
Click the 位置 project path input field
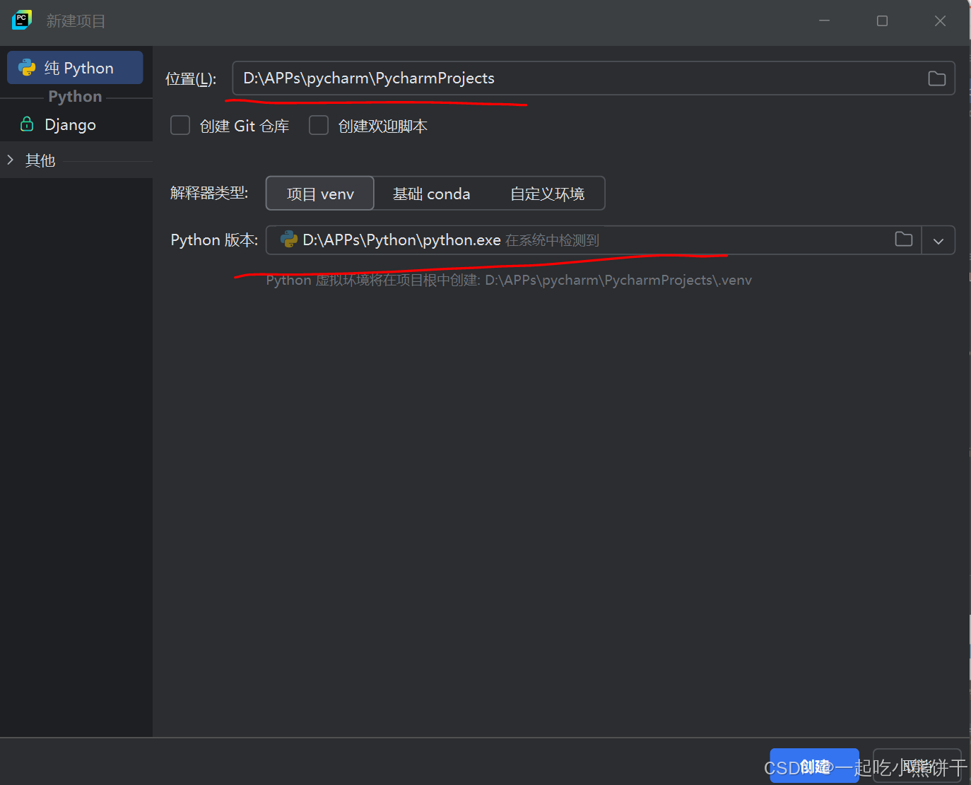click(495, 78)
